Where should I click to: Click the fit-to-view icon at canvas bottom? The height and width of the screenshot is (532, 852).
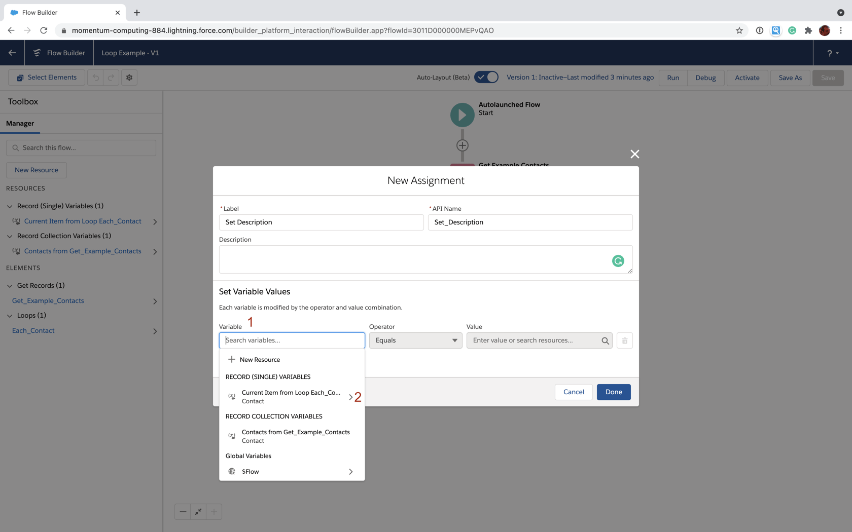coord(198,512)
